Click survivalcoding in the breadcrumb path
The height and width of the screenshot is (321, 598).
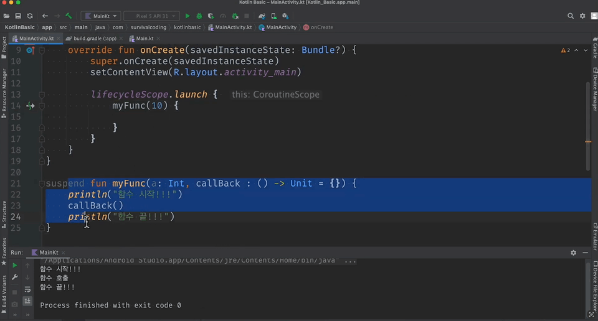coord(148,27)
